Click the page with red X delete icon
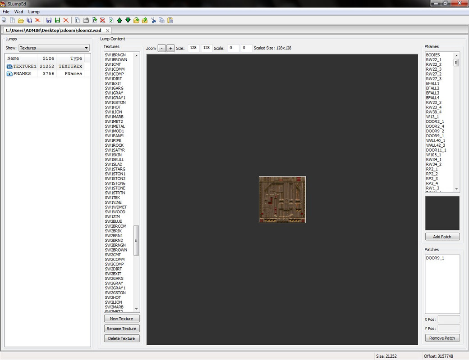Image resolution: width=469 pixels, height=360 pixels. (x=103, y=20)
